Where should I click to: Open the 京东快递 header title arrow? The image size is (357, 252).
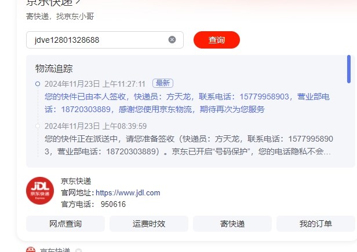(78, 2)
